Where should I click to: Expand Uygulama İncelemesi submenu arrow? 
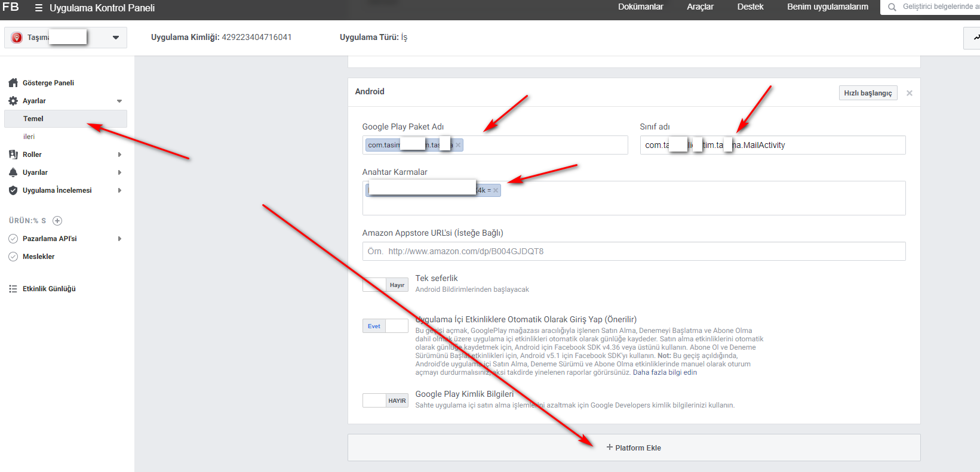click(x=119, y=190)
